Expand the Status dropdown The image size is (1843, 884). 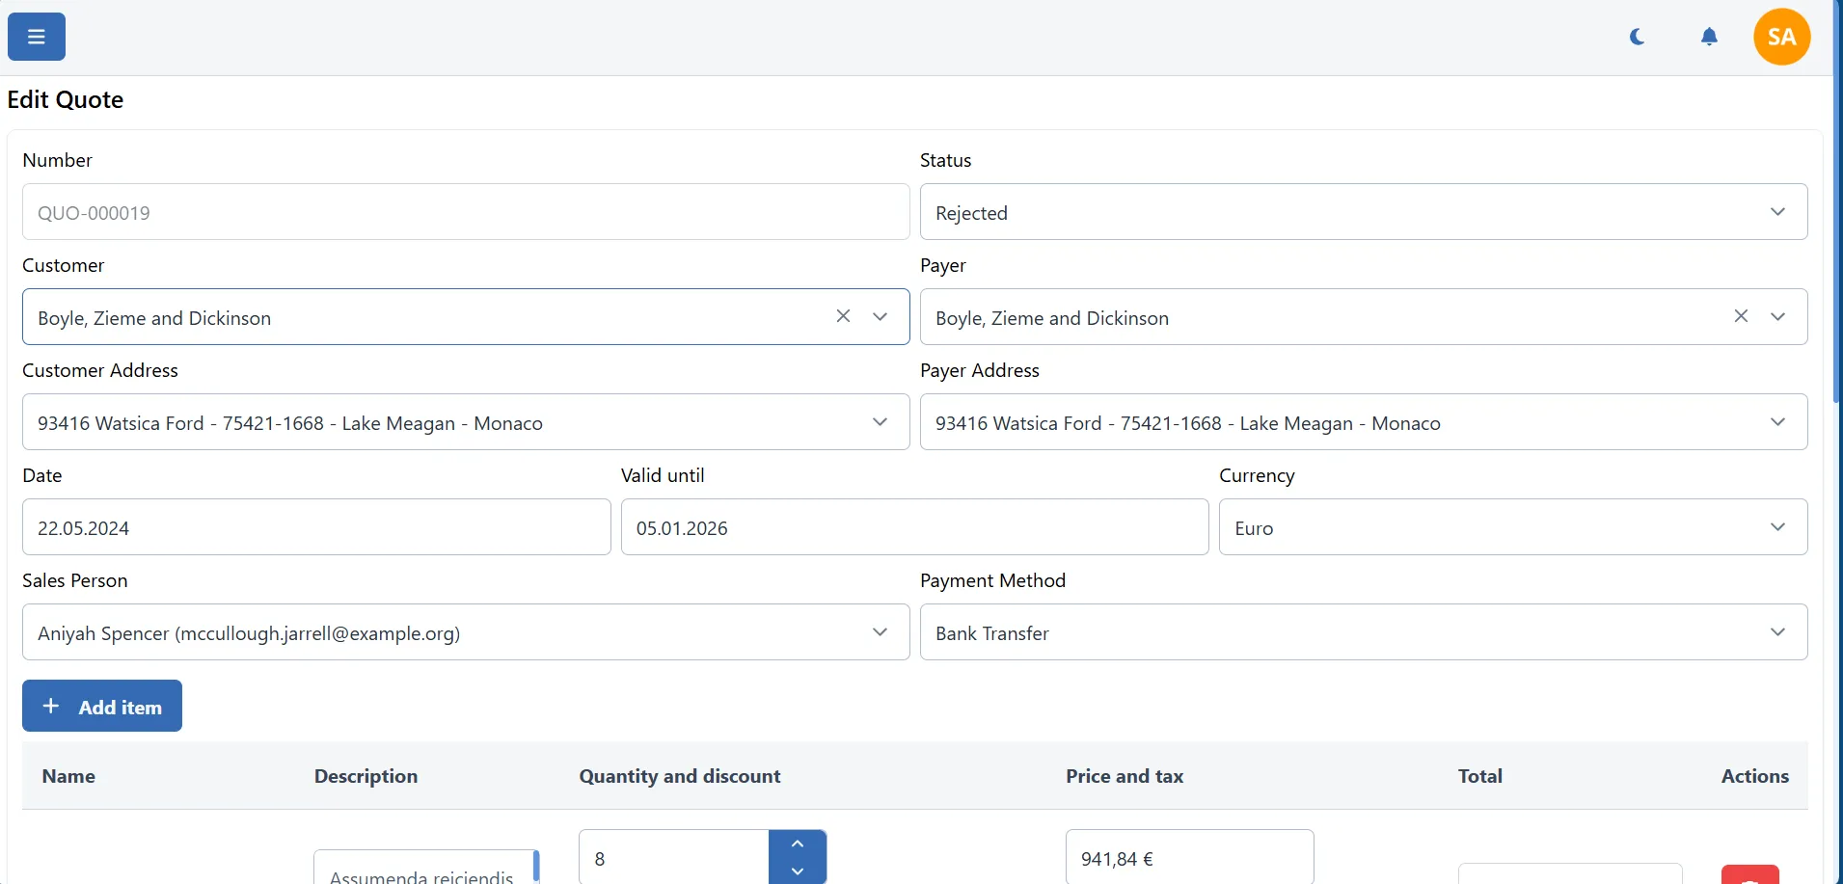pos(1776,212)
